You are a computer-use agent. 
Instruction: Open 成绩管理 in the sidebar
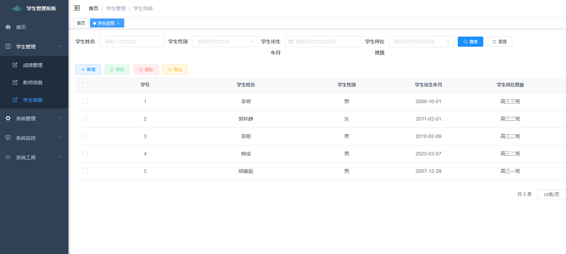coord(34,65)
